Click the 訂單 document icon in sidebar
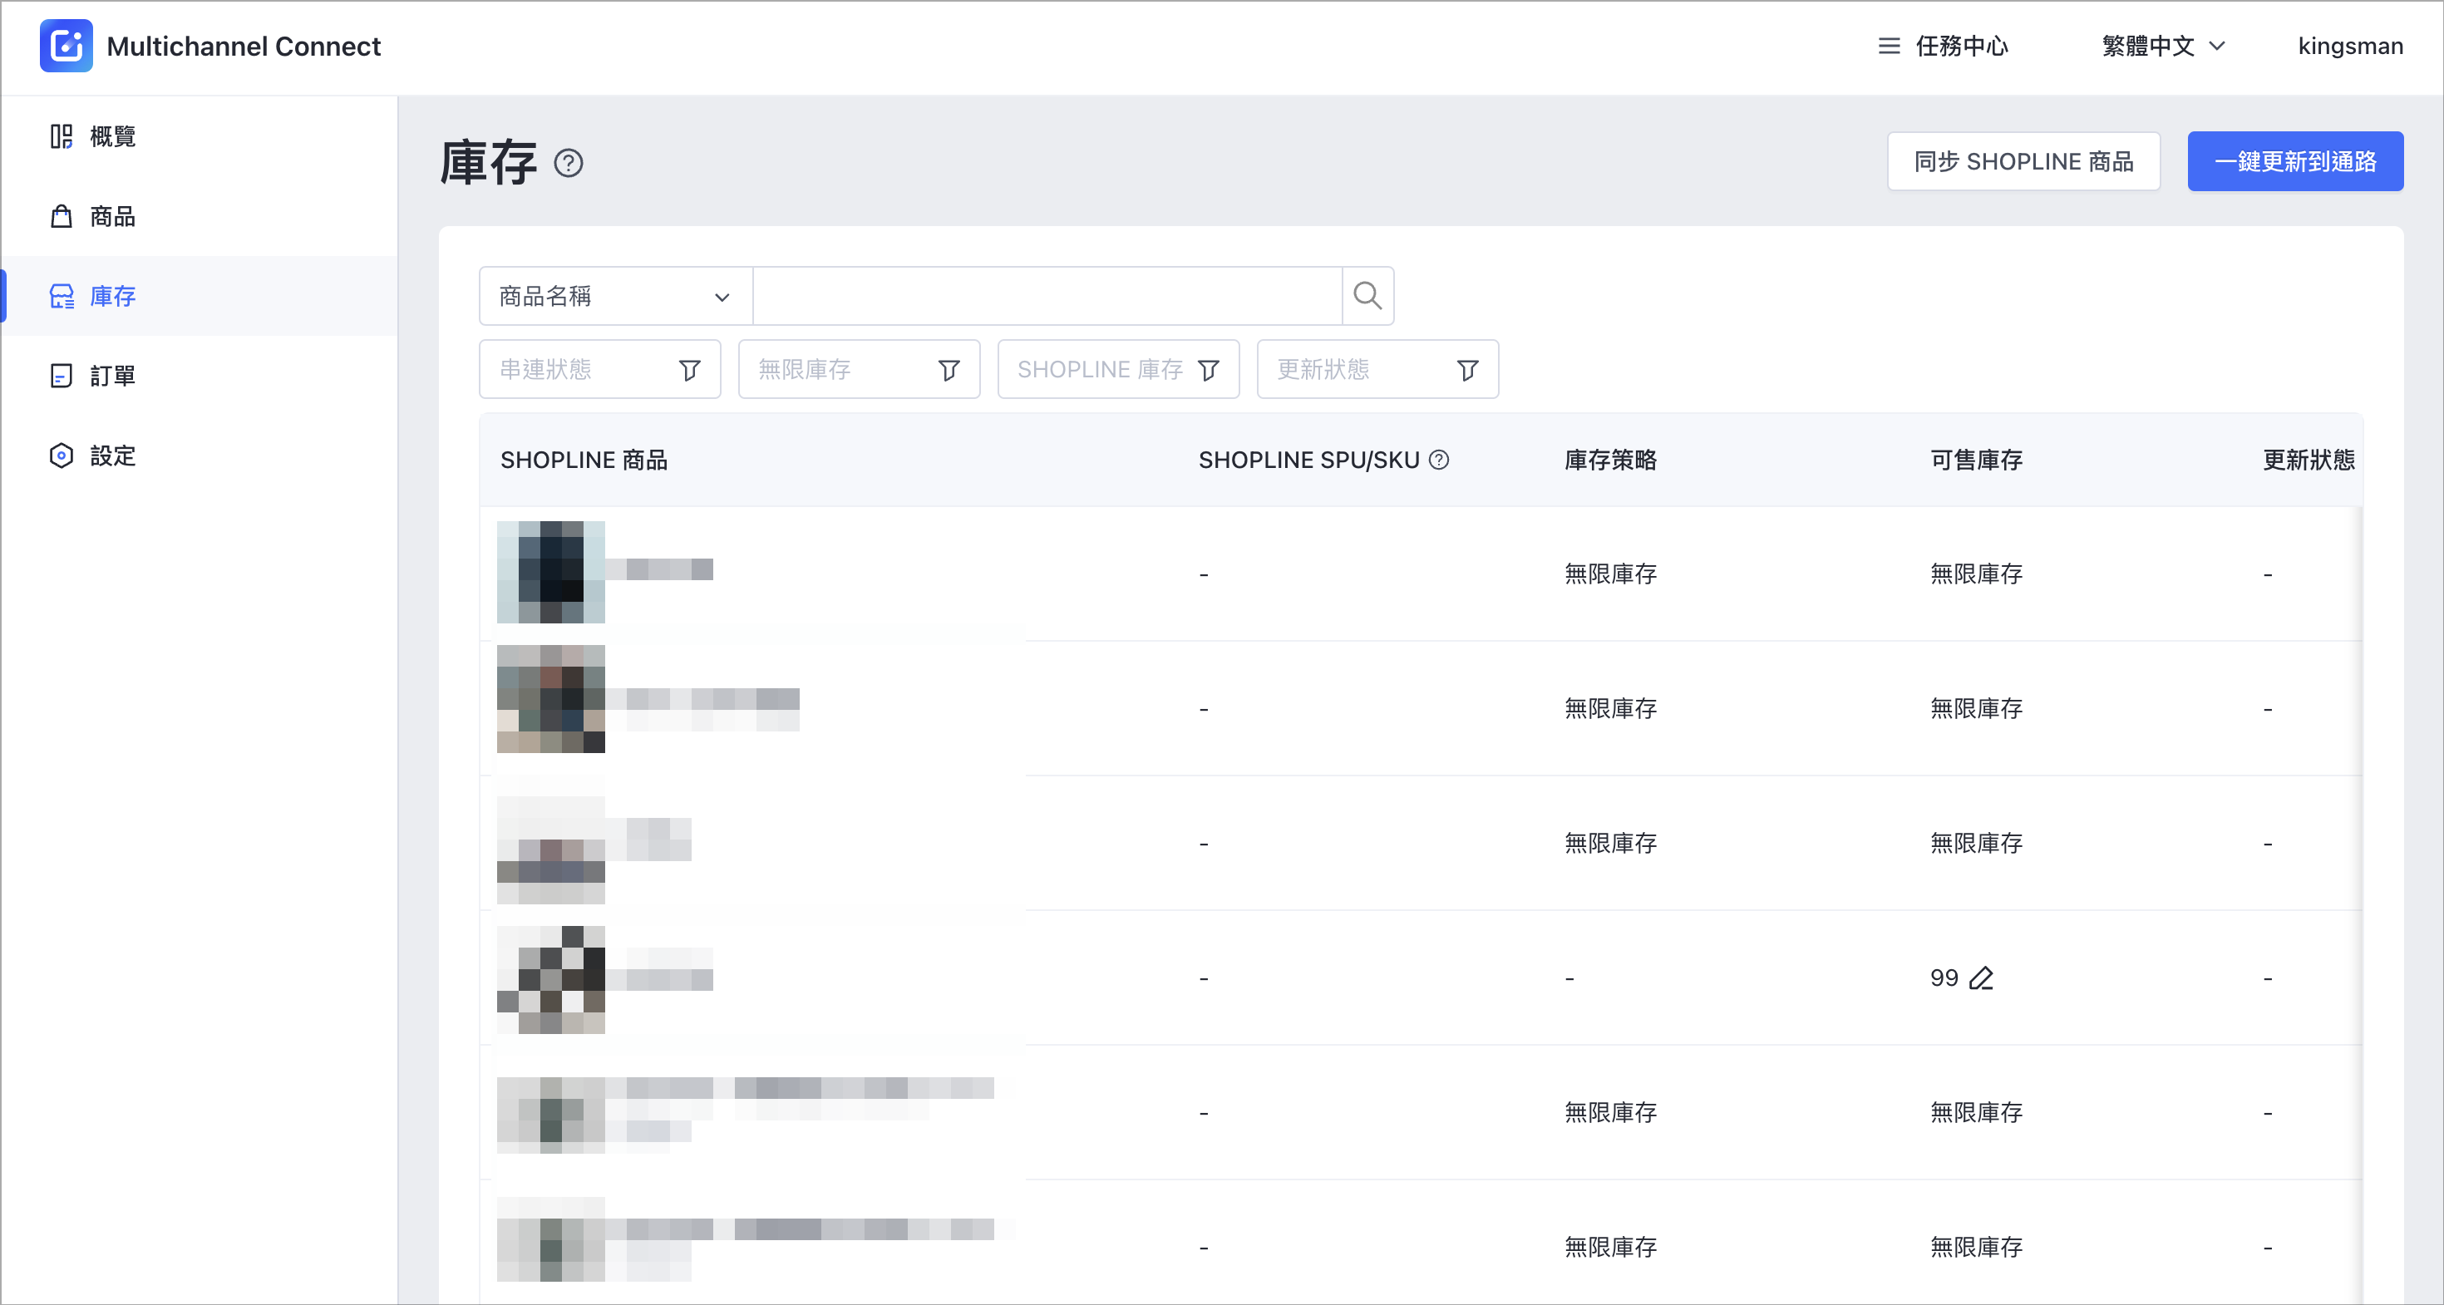2444x1305 pixels. pyautogui.click(x=62, y=376)
